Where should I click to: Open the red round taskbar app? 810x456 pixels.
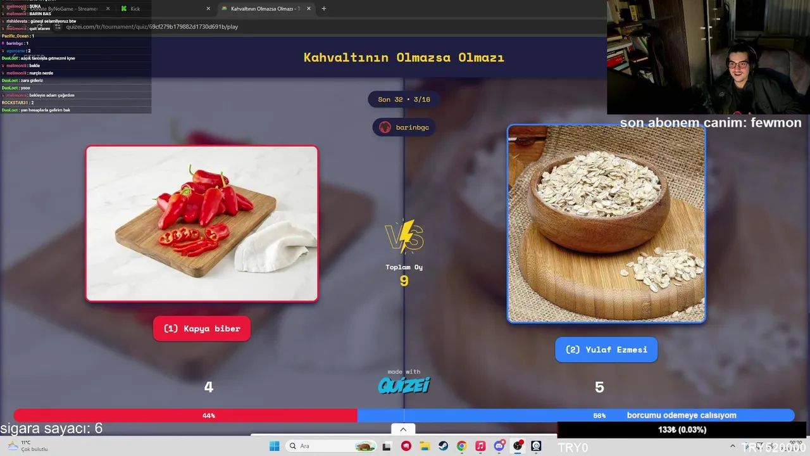coord(406,446)
